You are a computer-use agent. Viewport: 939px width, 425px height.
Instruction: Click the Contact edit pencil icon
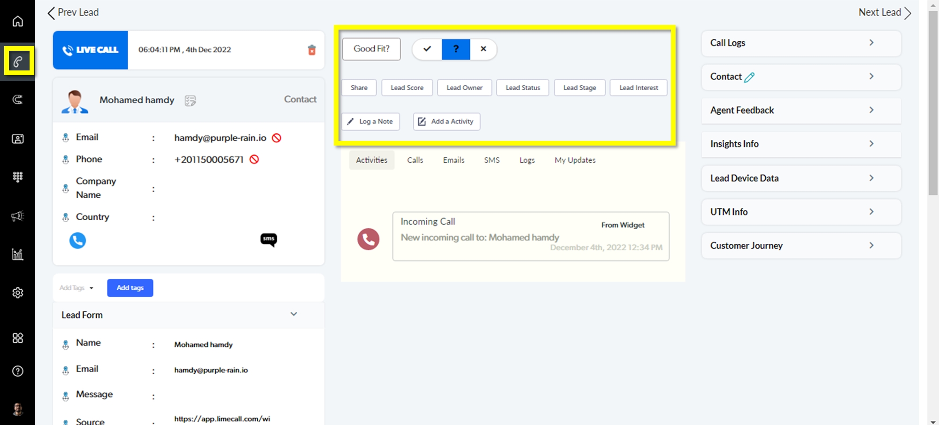[749, 77]
